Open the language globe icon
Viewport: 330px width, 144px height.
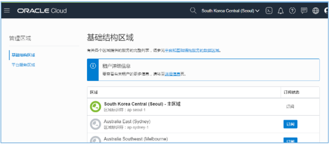click(x=316, y=11)
